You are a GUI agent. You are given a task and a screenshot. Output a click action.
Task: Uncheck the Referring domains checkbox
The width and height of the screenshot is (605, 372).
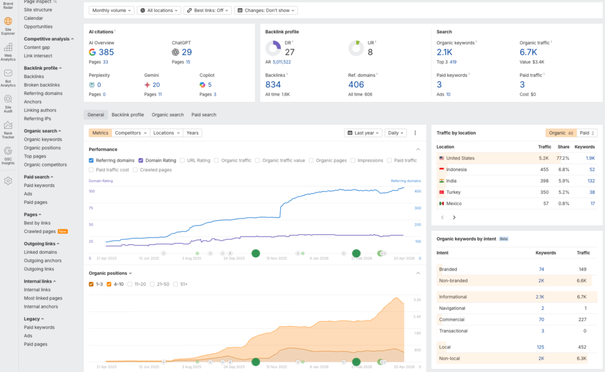click(x=91, y=161)
